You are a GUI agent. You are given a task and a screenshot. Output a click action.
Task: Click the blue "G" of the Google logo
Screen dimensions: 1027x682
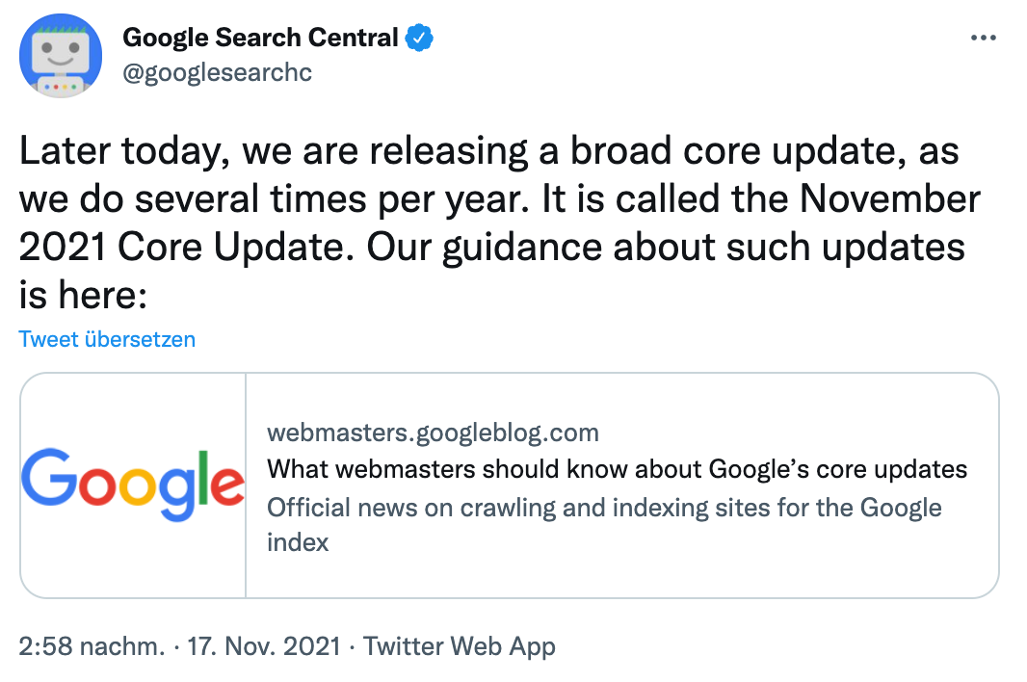pyautogui.click(x=47, y=480)
